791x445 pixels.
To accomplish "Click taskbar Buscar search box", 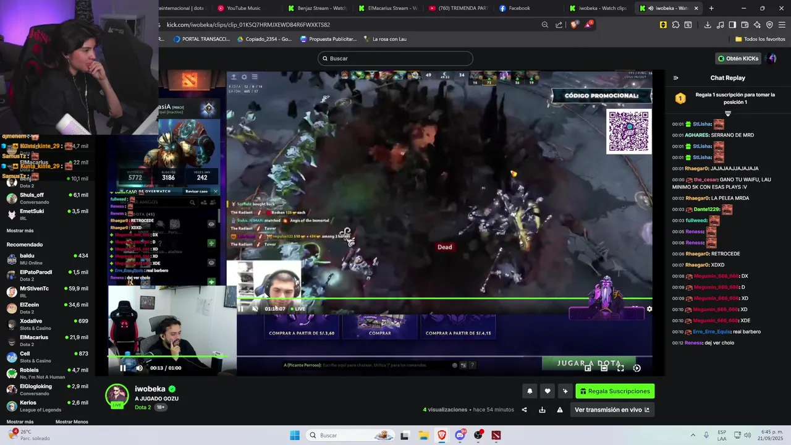I will tap(350, 435).
